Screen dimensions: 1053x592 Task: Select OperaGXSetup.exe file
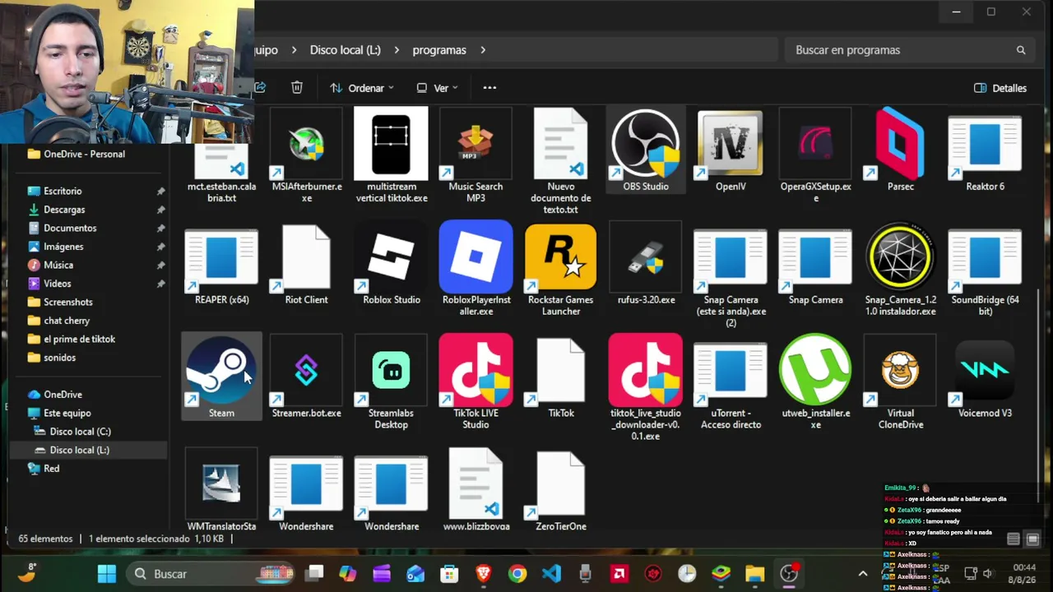(x=815, y=155)
